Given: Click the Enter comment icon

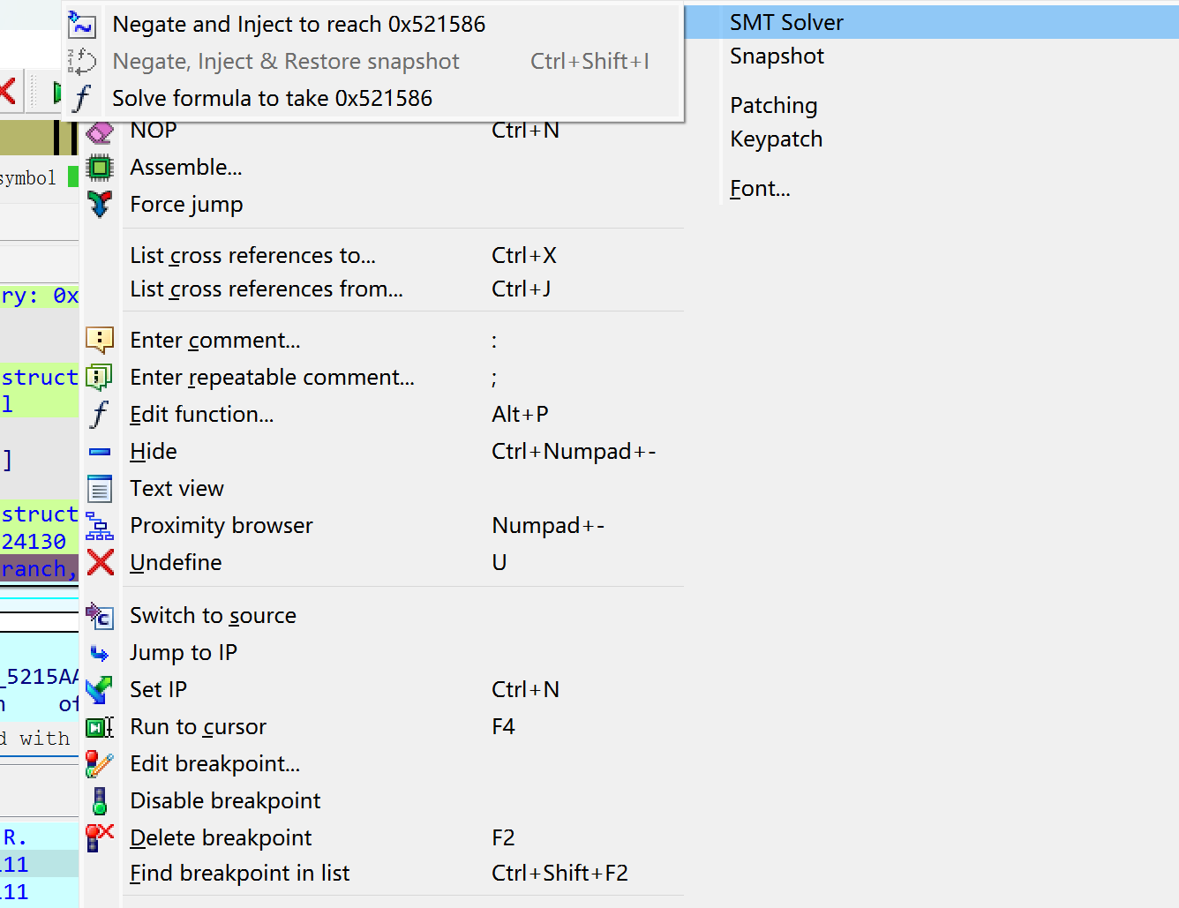Looking at the screenshot, I should tap(100, 340).
